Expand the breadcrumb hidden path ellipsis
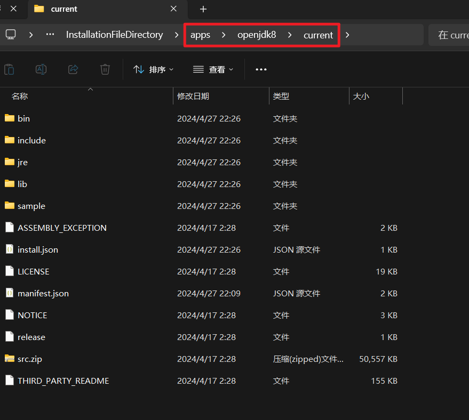Viewport: 469px width, 420px height. coord(50,35)
